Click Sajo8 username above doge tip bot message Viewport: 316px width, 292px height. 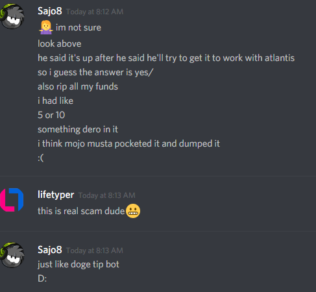[x=50, y=250]
